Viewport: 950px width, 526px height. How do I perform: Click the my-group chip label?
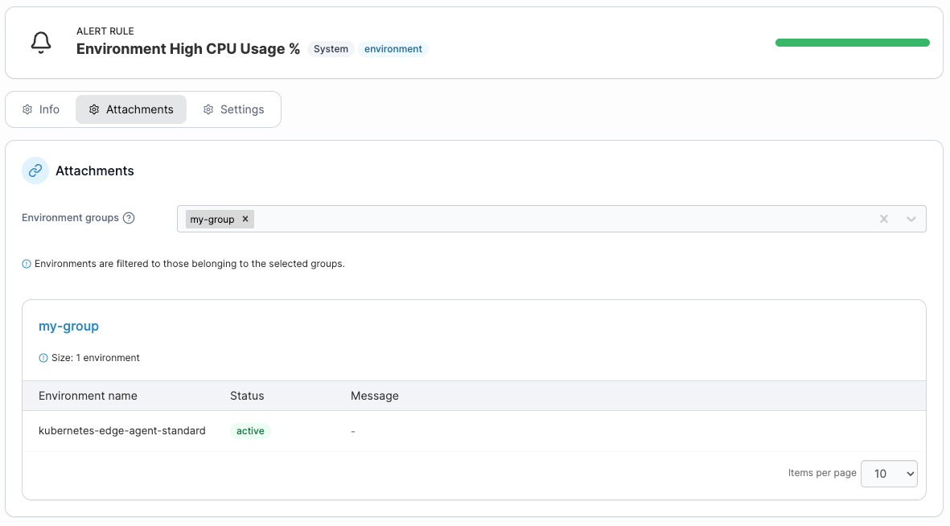(212, 220)
